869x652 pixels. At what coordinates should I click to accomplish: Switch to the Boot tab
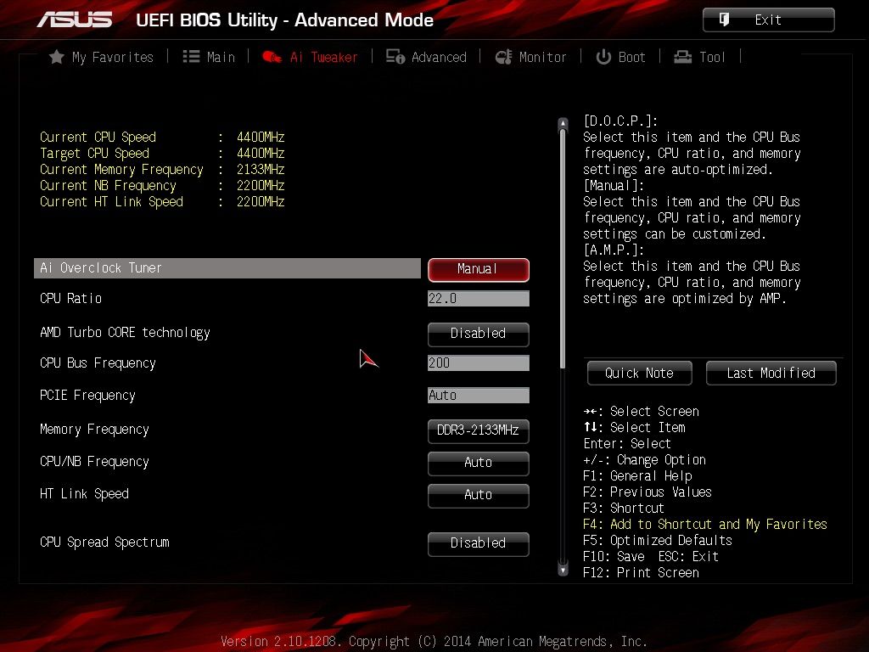pos(620,57)
